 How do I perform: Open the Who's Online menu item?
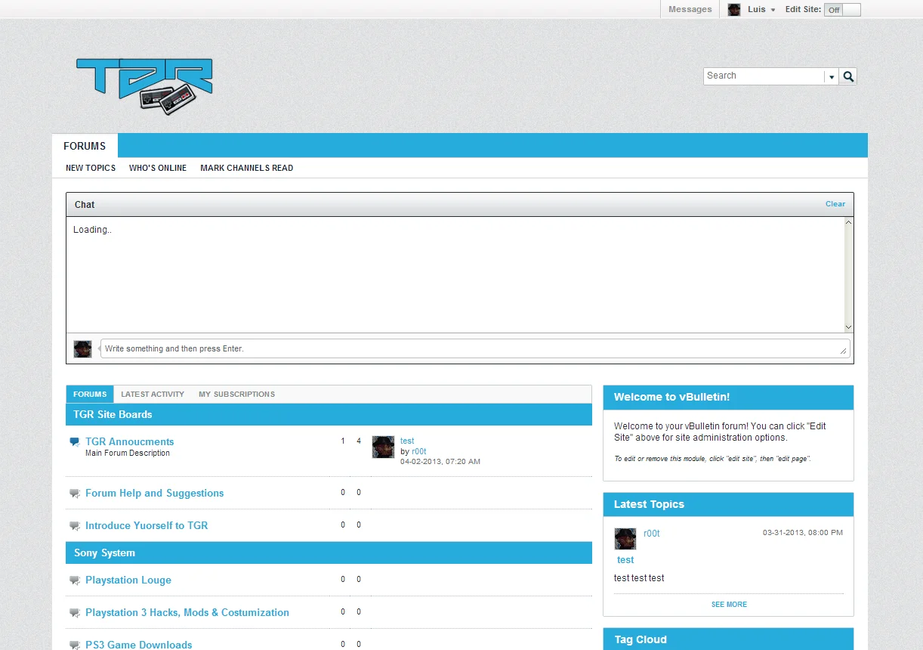click(158, 168)
